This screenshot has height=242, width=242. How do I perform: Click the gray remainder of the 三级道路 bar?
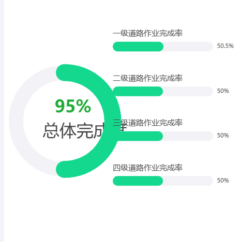coord(188,136)
